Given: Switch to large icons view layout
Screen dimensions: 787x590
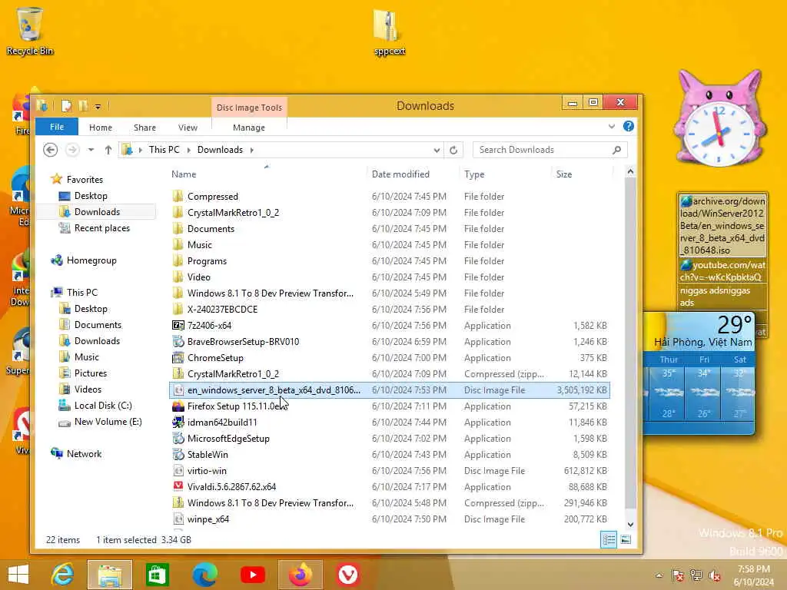Looking at the screenshot, I should pos(626,540).
